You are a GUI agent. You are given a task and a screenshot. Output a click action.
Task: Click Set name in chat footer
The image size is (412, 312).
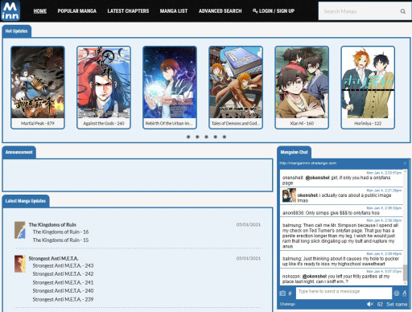tap(397, 304)
